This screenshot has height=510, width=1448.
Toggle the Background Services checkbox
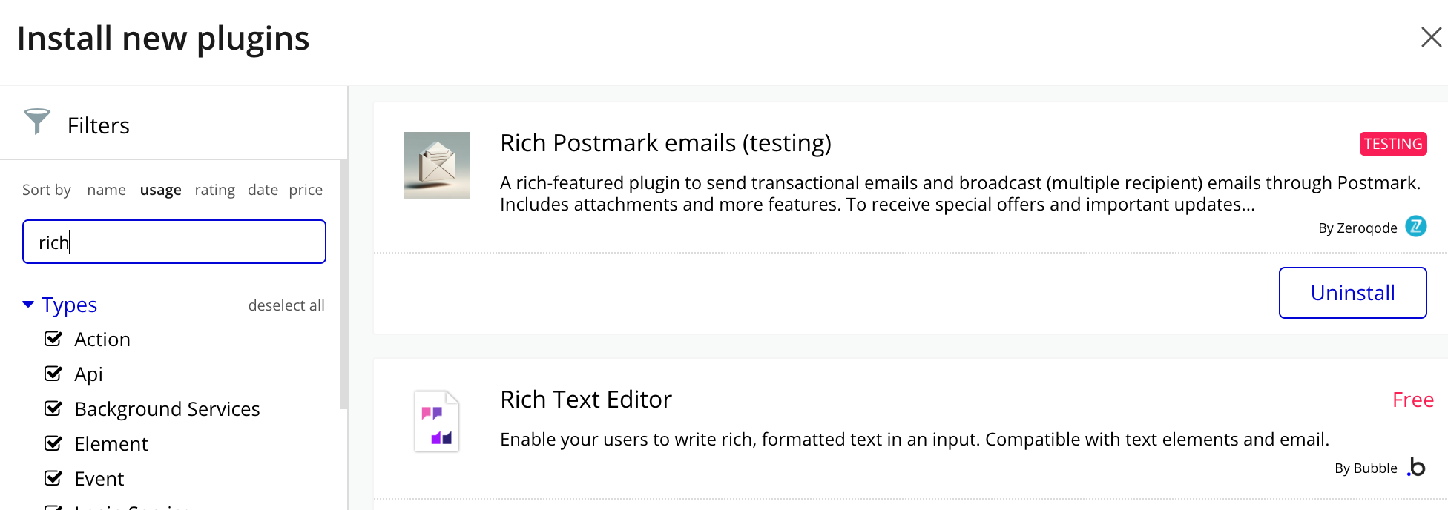pos(53,408)
